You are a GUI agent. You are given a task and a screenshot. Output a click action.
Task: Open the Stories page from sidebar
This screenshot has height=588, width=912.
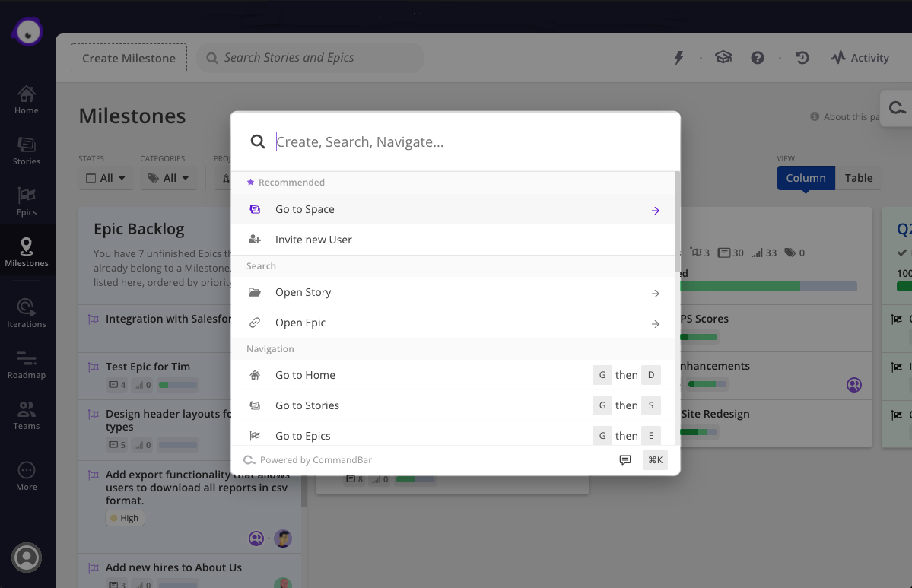[26, 151]
